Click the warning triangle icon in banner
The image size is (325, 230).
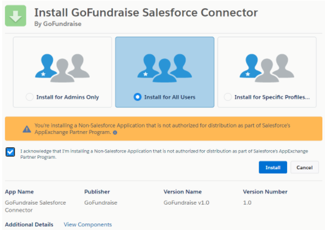[27, 129]
